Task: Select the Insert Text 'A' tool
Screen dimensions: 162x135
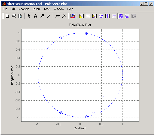Action: point(36,16)
